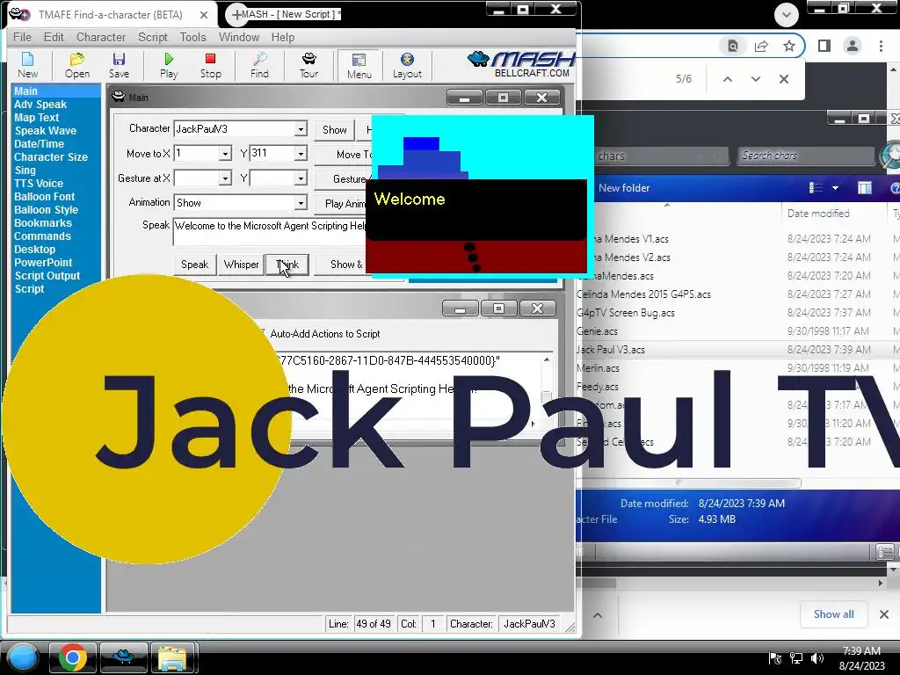This screenshot has height=675, width=900.
Task: Start the Tour from the MASH toolbar
Action: click(x=308, y=65)
